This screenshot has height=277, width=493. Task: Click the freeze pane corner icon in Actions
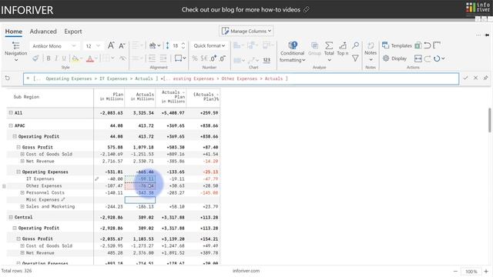437,45
